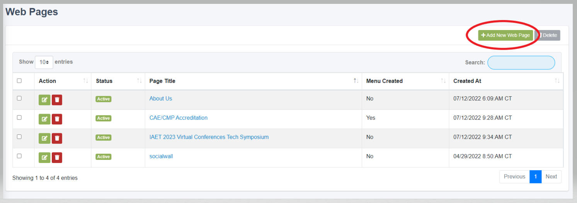The width and height of the screenshot is (577, 203).
Task: Click the delete trash icon for About Us
Action: click(57, 100)
